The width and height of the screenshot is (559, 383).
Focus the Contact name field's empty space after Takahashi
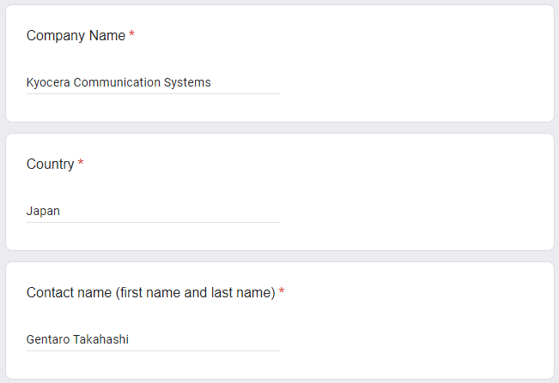click(x=204, y=339)
